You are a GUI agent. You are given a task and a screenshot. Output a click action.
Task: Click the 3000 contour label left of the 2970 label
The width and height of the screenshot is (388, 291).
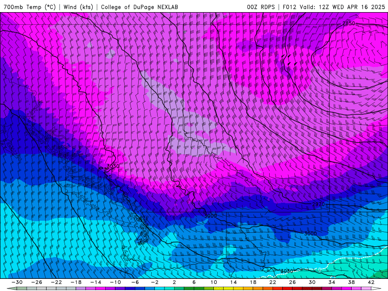pyautogui.click(x=210, y=216)
